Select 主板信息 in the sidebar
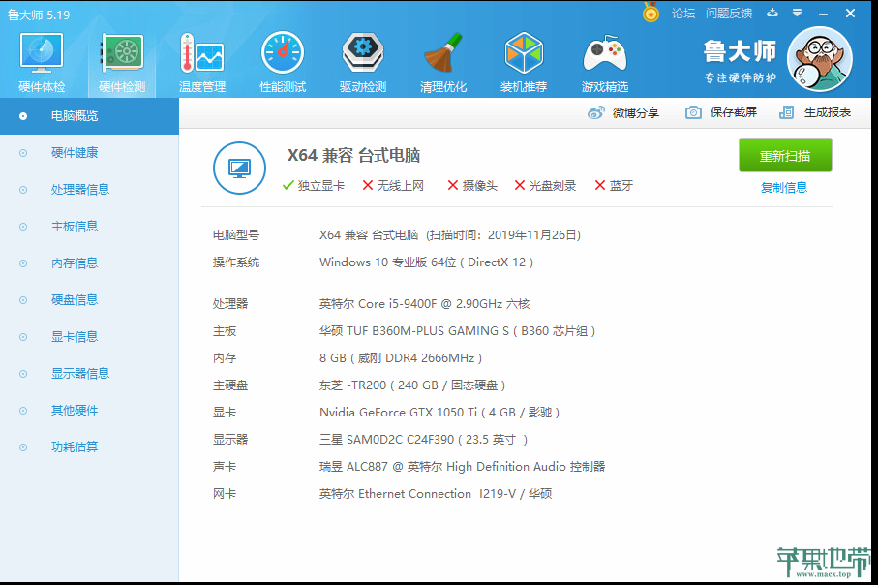The width and height of the screenshot is (878, 585). coord(90,227)
